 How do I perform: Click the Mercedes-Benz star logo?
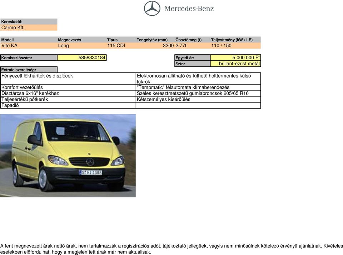coord(152,8)
